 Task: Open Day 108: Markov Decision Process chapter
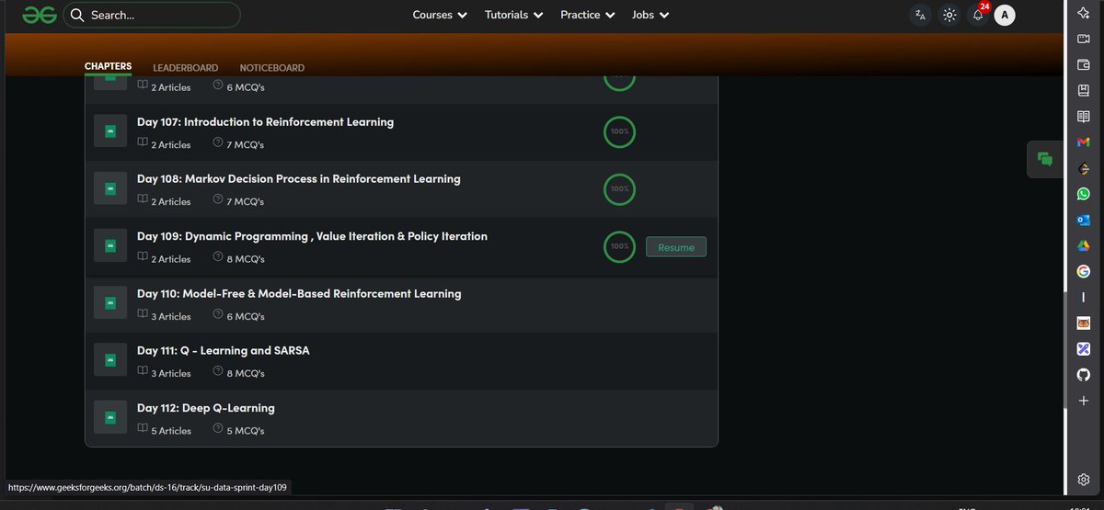(x=299, y=178)
